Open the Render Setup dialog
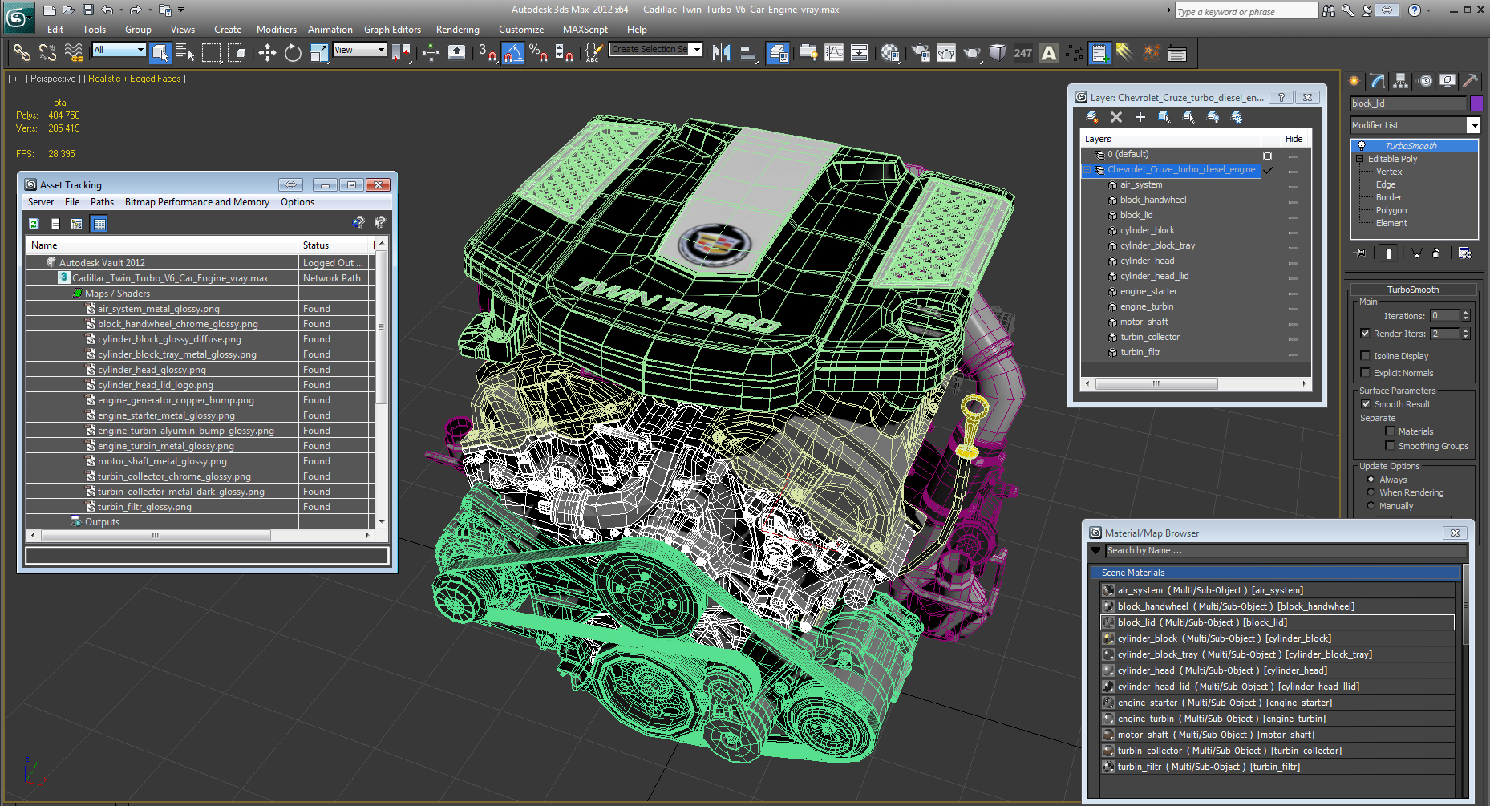 [921, 53]
